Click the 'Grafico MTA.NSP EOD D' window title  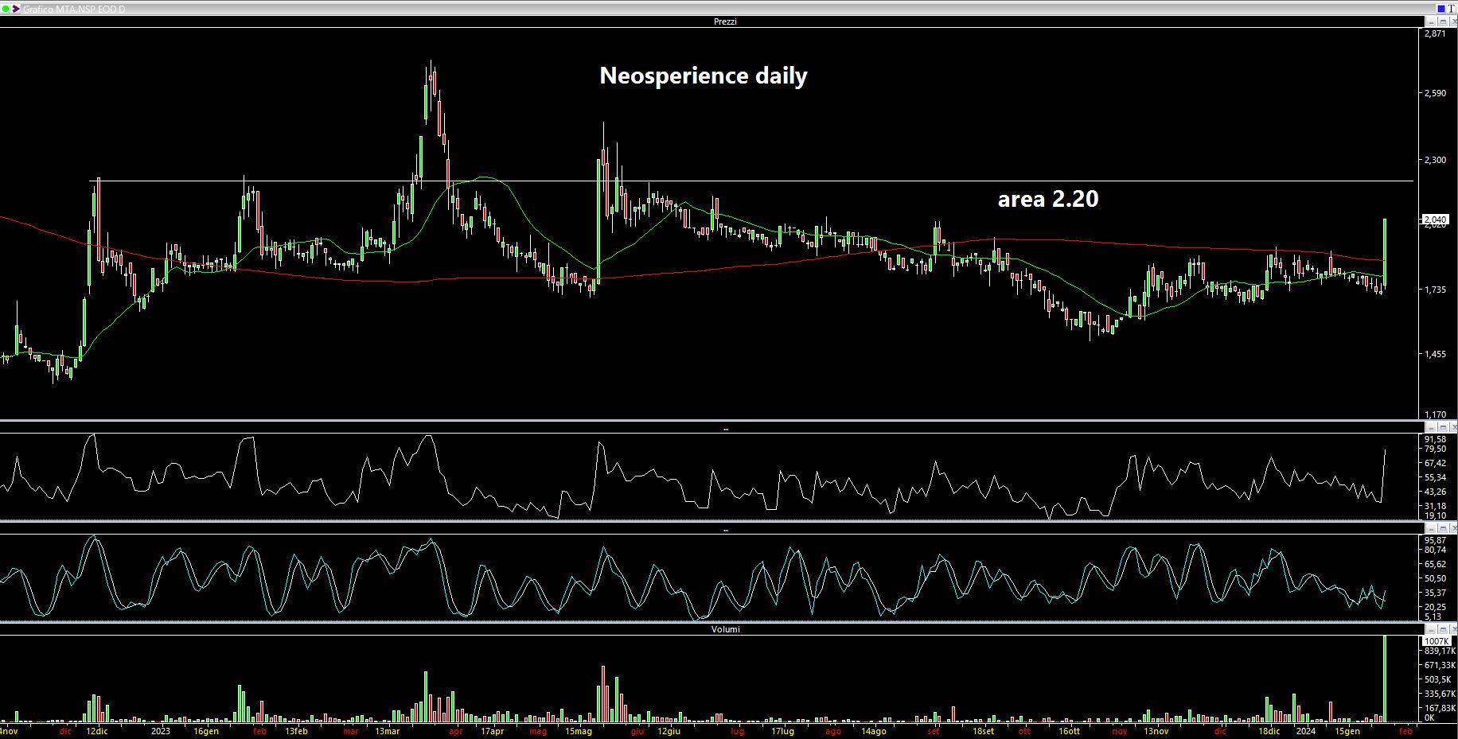click(74, 9)
